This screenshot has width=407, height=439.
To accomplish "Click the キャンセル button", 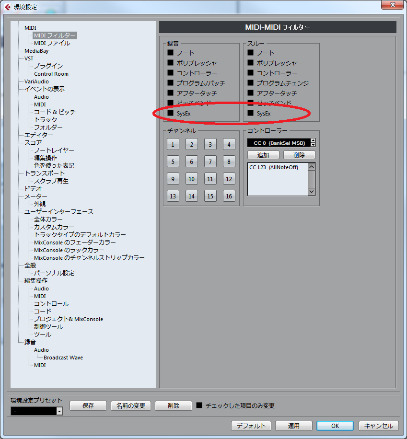I will (378, 426).
